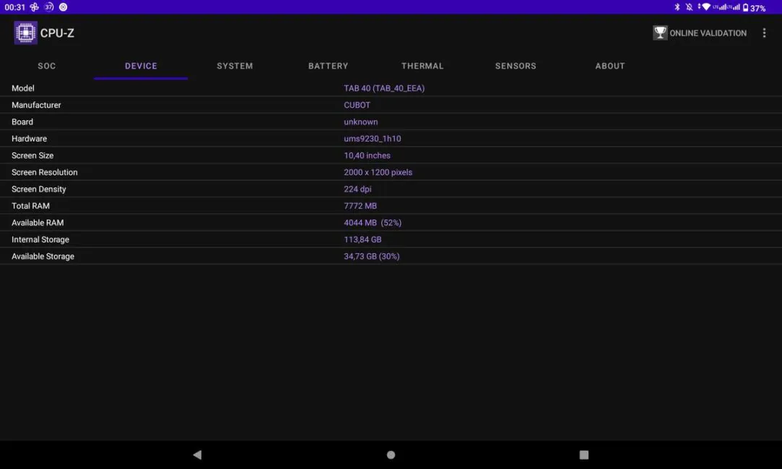This screenshot has height=469, width=782.
Task: Open the THERMAL tab
Action: (x=422, y=66)
